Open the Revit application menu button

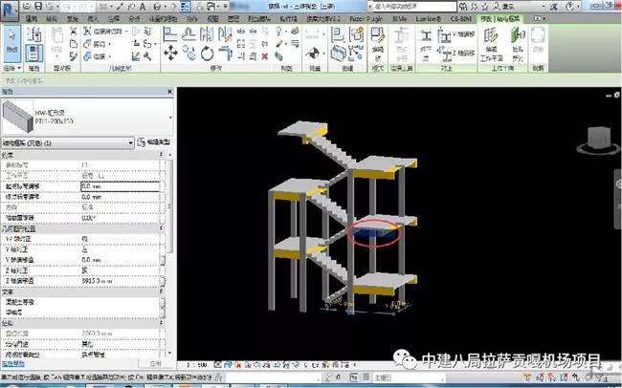click(x=10, y=11)
